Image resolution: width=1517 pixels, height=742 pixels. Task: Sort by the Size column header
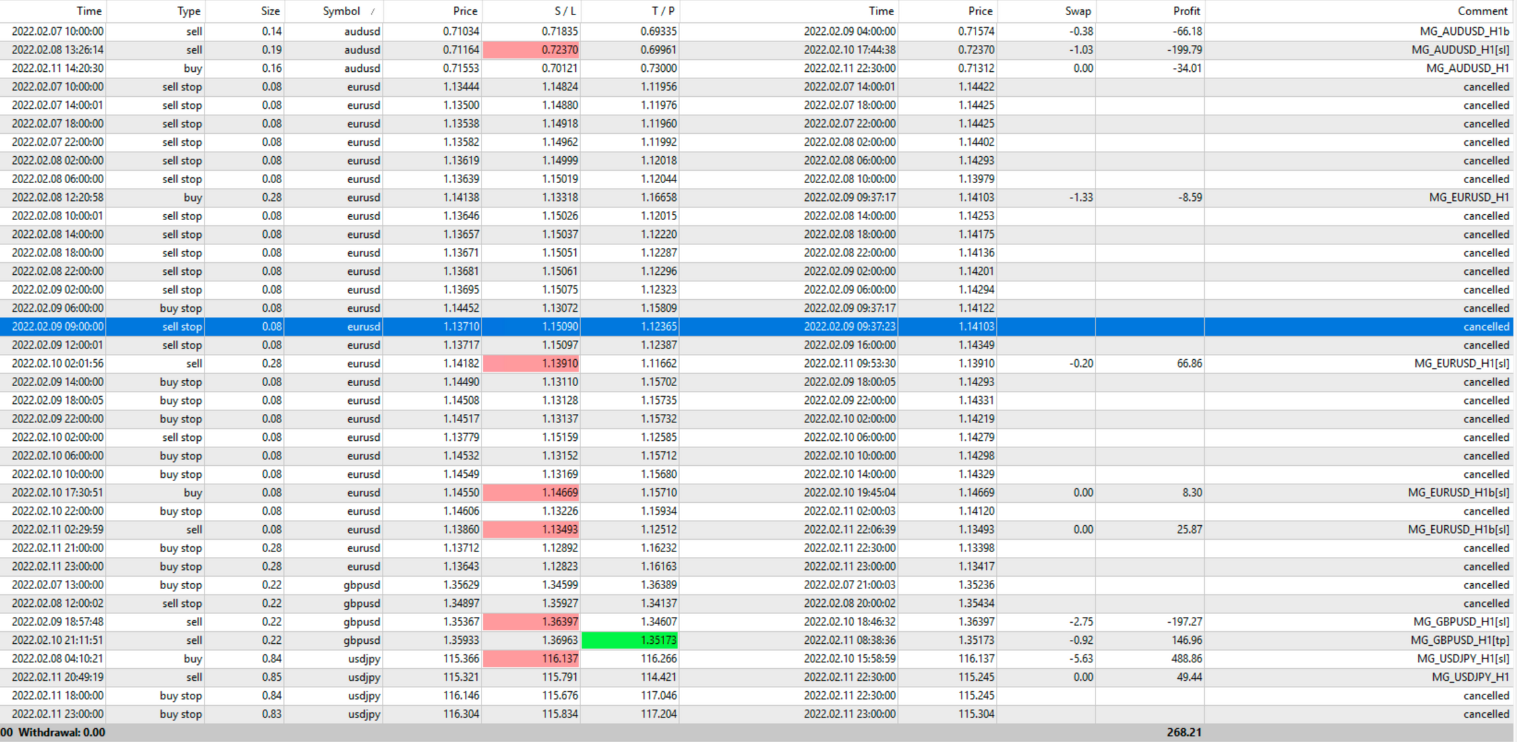[x=270, y=11]
